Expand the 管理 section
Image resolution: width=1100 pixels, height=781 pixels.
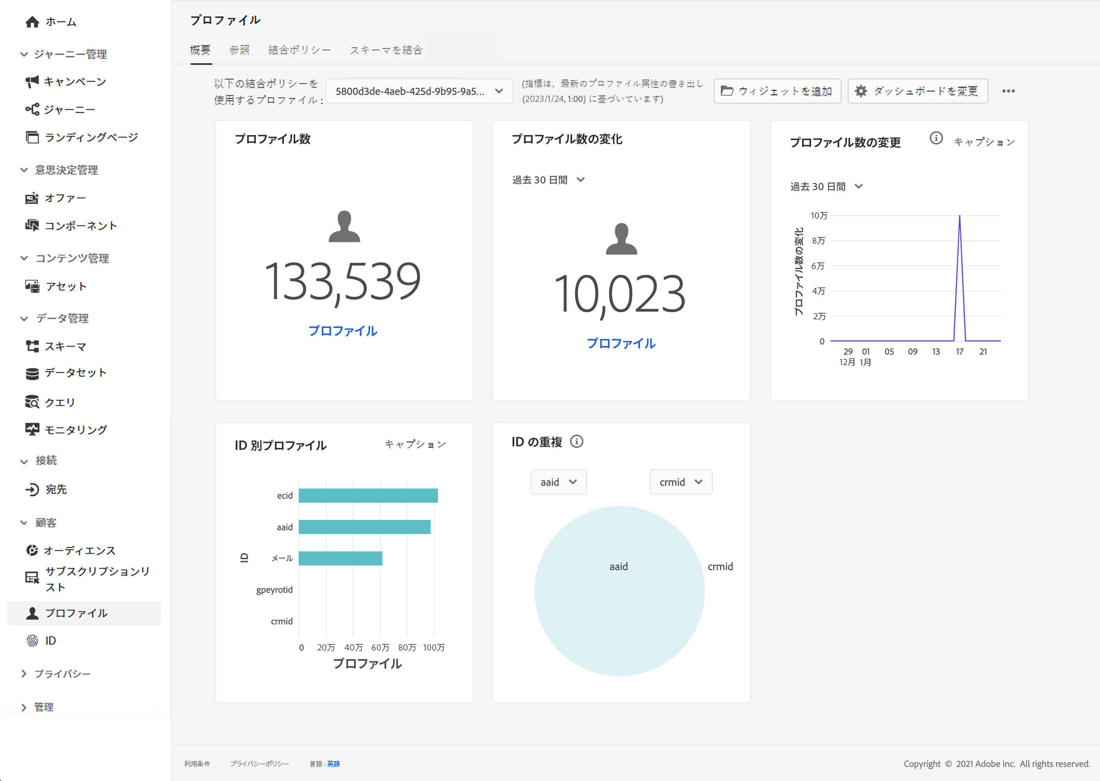24,707
